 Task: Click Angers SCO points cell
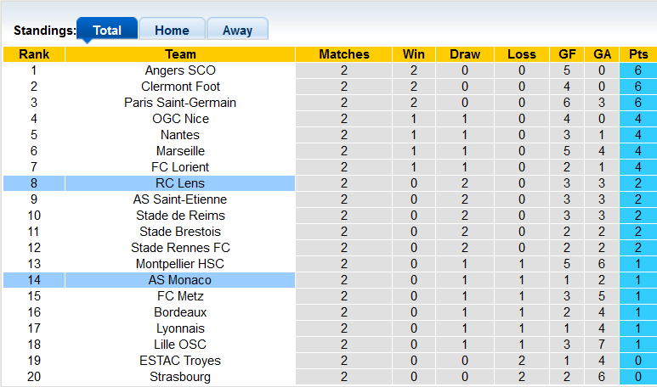pyautogui.click(x=637, y=70)
